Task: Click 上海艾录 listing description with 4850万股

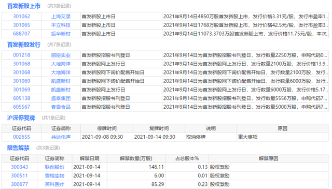Action: pyautogui.click(x=245, y=17)
